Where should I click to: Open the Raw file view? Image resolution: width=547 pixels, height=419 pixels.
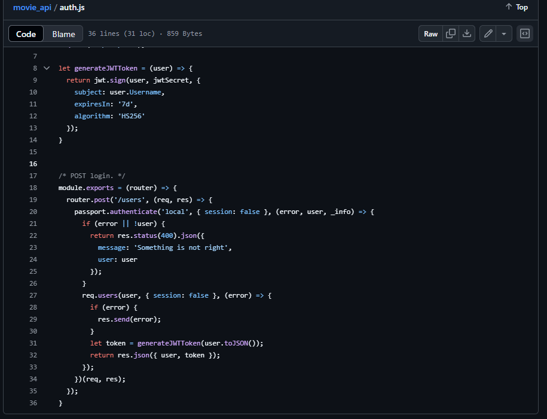point(430,33)
